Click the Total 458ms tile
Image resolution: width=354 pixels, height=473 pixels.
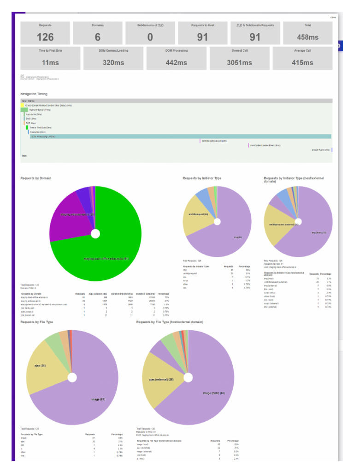click(x=307, y=33)
